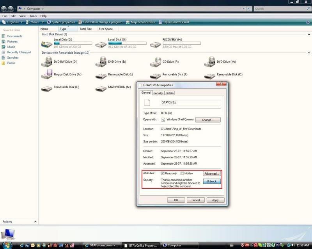Enable the Hidden attribute checkbox

pos(182,174)
